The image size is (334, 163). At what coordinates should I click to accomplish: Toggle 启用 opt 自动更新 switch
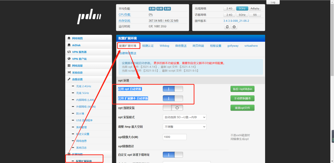coord(173,89)
